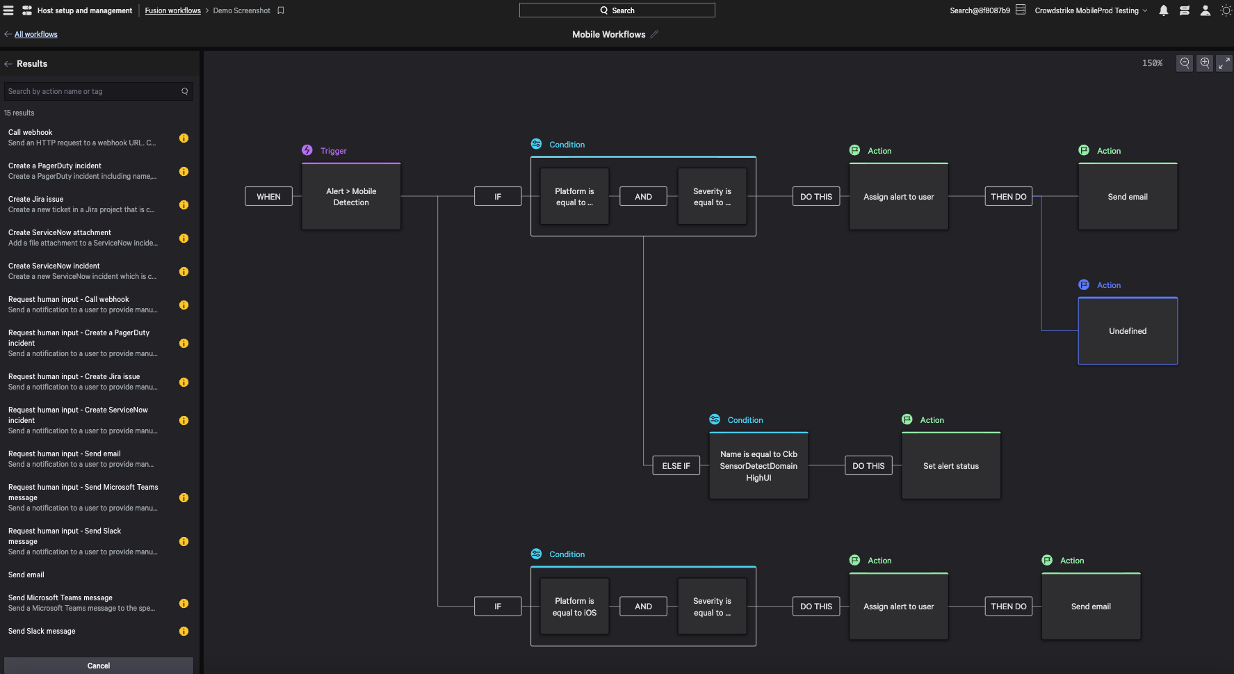
Task: Show info for Send Microsoft Teams message
Action: pyautogui.click(x=184, y=603)
